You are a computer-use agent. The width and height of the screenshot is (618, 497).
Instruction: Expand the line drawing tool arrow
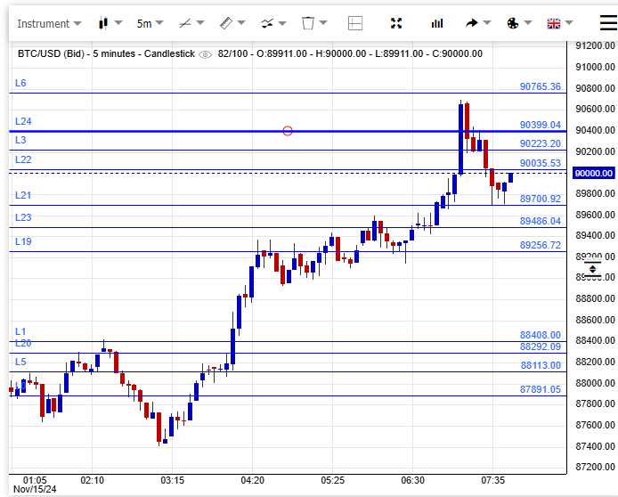pos(200,23)
